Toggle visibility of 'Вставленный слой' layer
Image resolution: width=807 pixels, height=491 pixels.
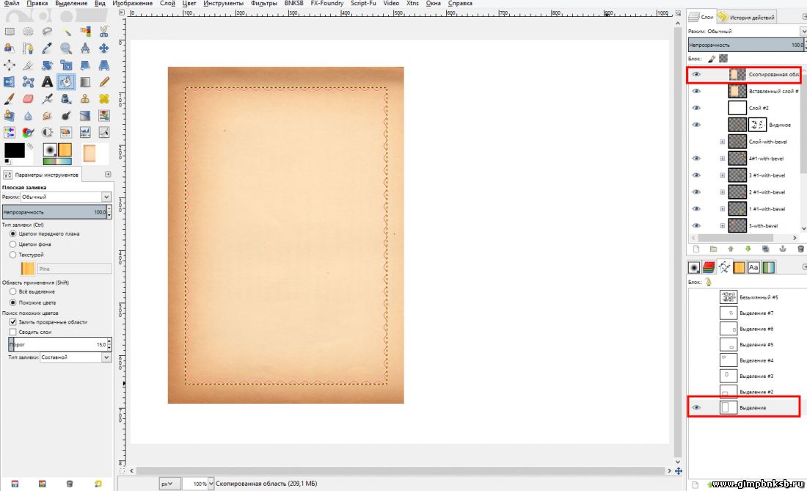[696, 91]
